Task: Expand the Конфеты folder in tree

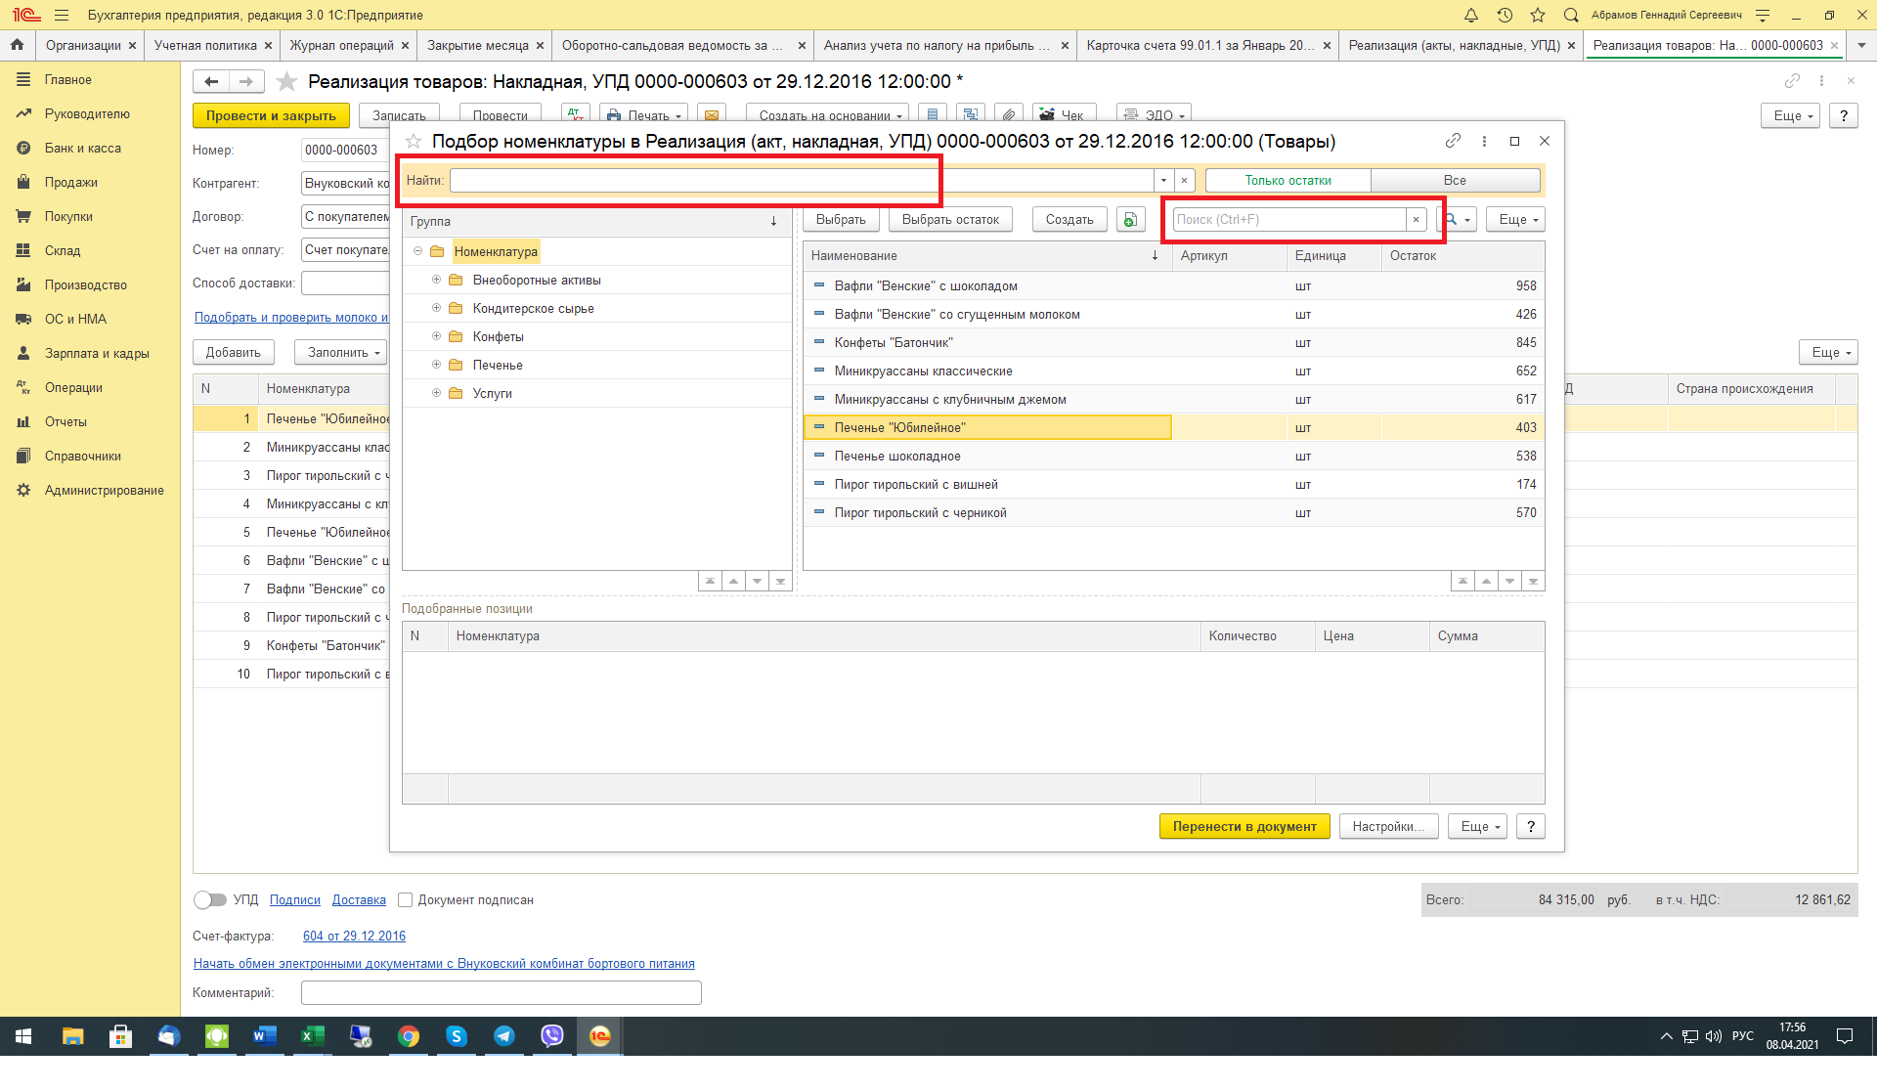Action: coord(436,336)
